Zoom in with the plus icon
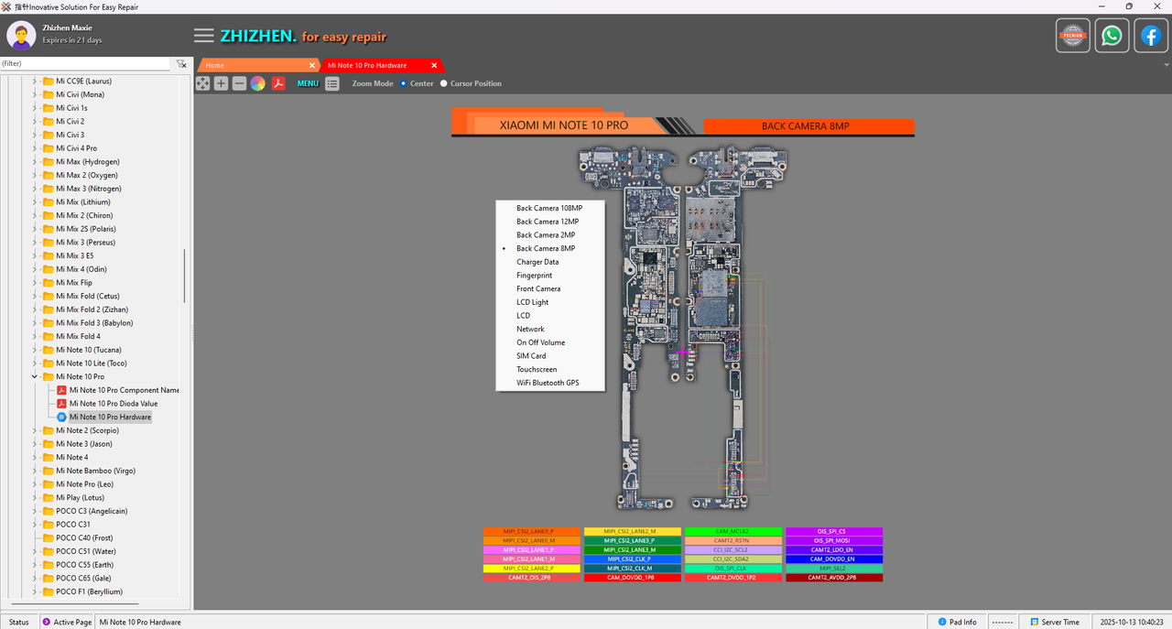This screenshot has height=629, width=1172. (x=221, y=83)
